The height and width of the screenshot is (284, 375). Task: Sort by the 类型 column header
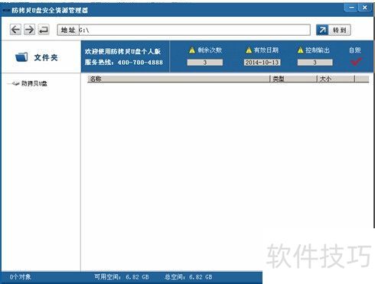294,79
